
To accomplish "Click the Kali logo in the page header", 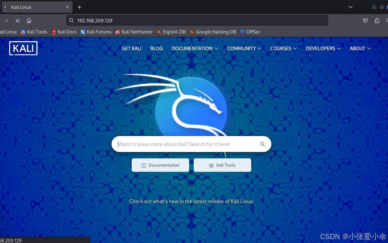I will pyautogui.click(x=23, y=48).
